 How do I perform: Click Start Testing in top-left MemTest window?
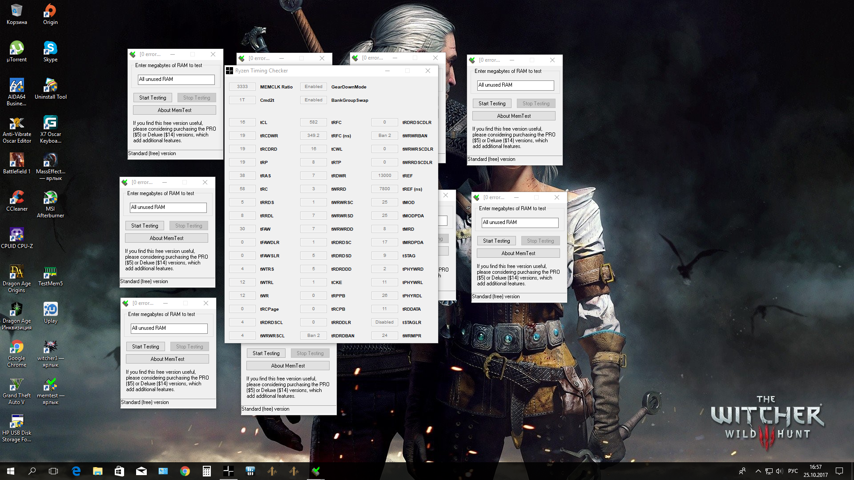153,98
